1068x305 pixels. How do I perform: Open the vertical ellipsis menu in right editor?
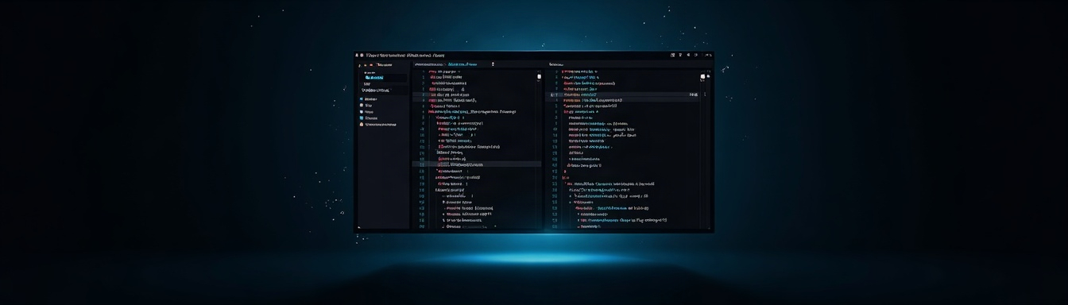[705, 95]
